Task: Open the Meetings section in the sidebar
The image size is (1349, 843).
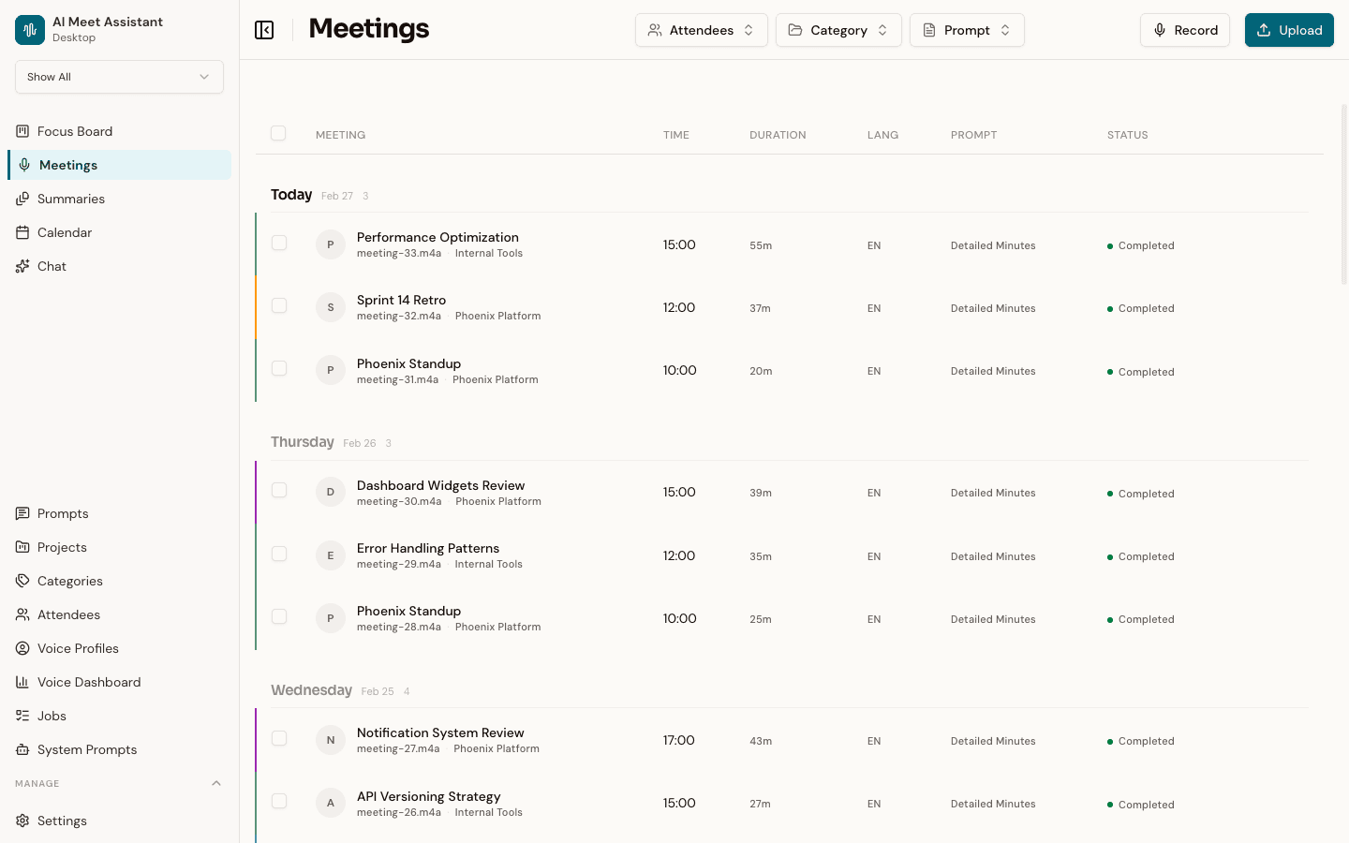Action: pos(67,165)
